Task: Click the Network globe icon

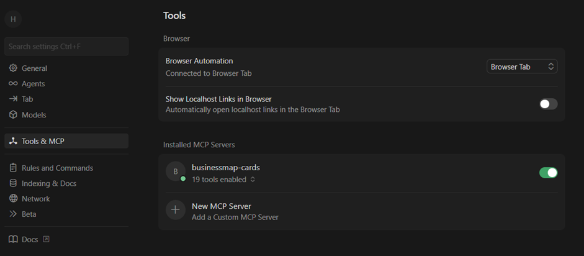Action: (x=13, y=199)
